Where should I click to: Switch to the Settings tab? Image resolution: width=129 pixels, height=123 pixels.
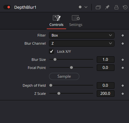click(x=76, y=21)
